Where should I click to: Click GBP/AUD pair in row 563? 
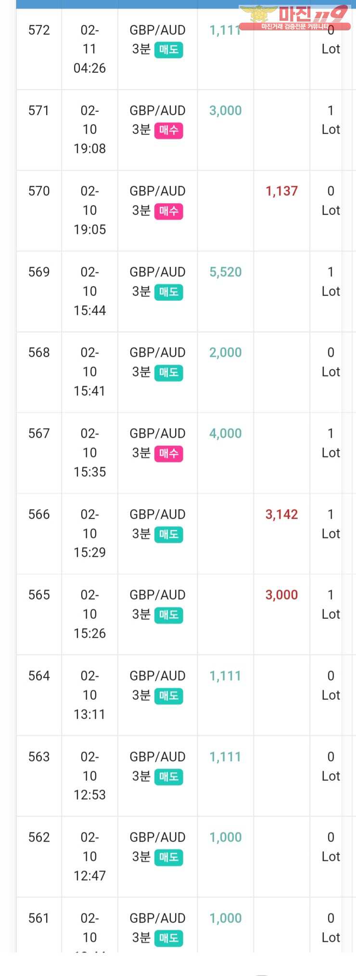pos(157,757)
